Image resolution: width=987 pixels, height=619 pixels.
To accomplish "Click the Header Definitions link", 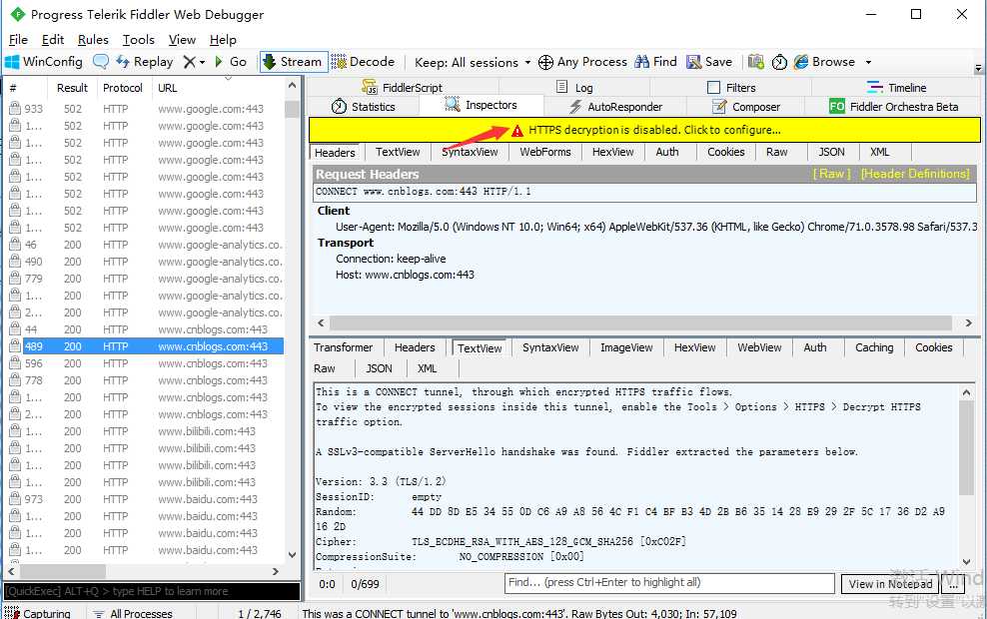I will click(915, 174).
